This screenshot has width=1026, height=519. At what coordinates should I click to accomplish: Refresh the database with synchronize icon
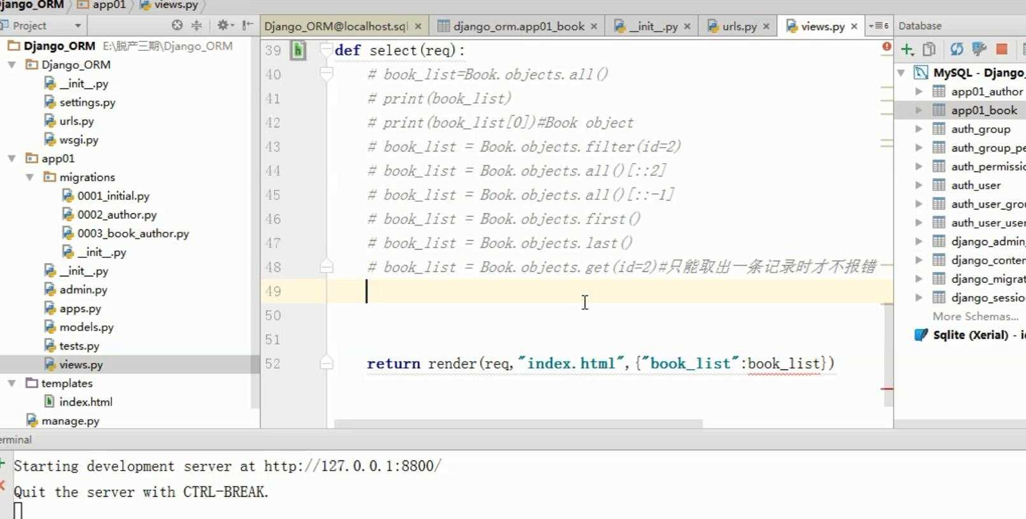[x=957, y=49]
